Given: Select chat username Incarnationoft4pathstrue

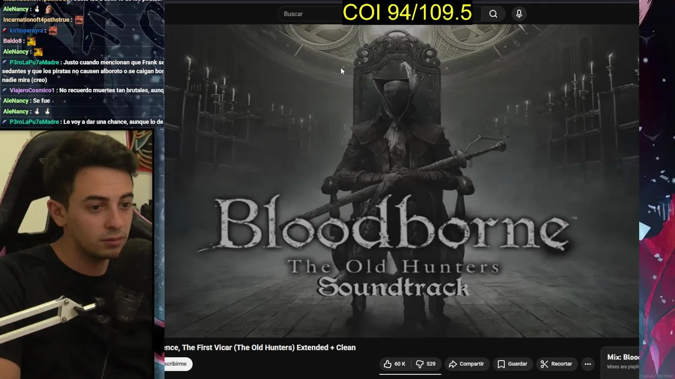Looking at the screenshot, I should tap(36, 20).
